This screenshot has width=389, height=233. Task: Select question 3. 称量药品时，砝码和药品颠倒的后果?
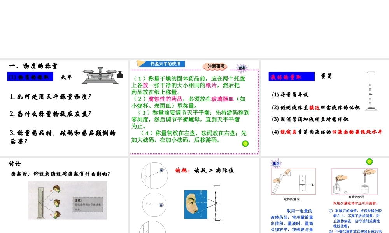63,137
